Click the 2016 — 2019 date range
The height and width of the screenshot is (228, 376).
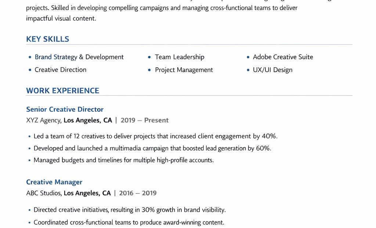click(x=138, y=193)
